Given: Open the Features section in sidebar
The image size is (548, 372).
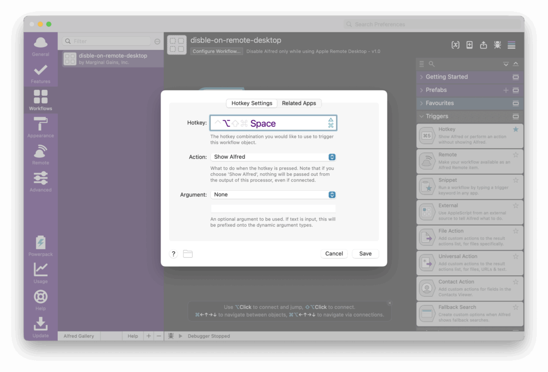Looking at the screenshot, I should 41,73.
